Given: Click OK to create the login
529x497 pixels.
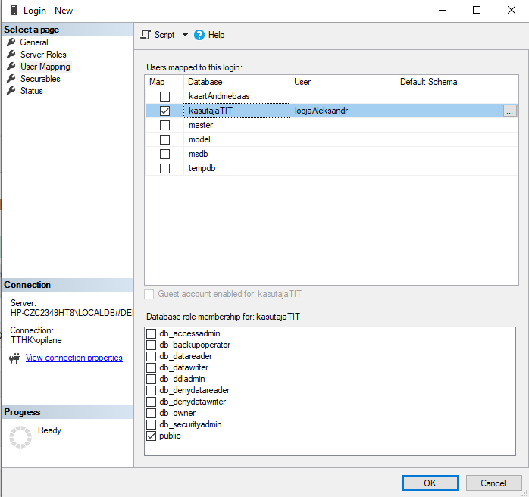Looking at the screenshot, I should tap(430, 483).
